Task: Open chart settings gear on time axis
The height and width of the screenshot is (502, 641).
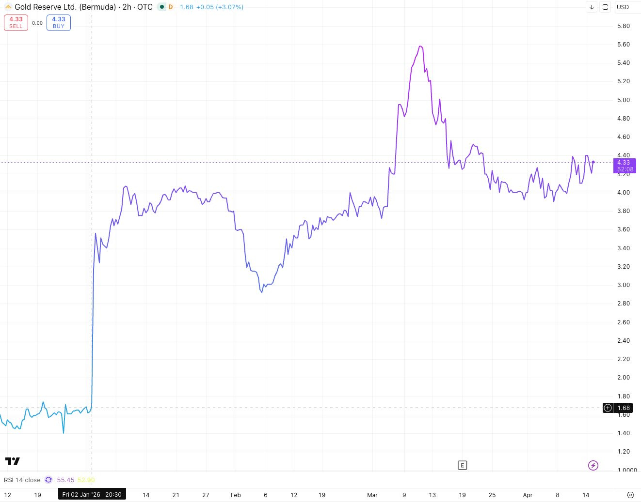Action: (630, 495)
